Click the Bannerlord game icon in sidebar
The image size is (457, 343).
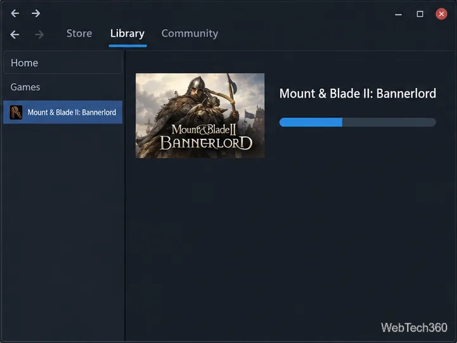16,112
